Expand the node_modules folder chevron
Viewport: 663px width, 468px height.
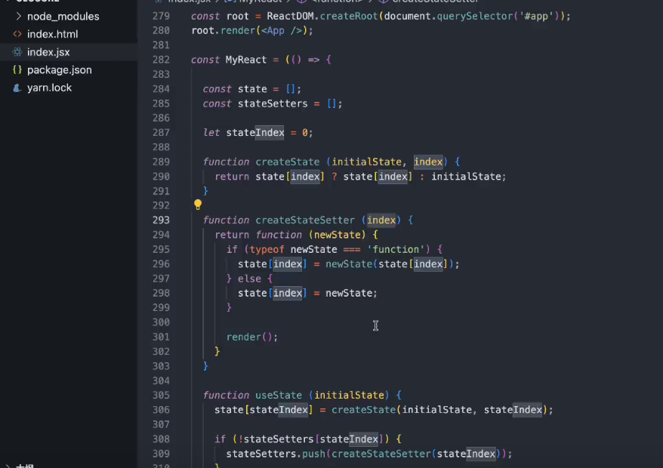[x=18, y=16]
